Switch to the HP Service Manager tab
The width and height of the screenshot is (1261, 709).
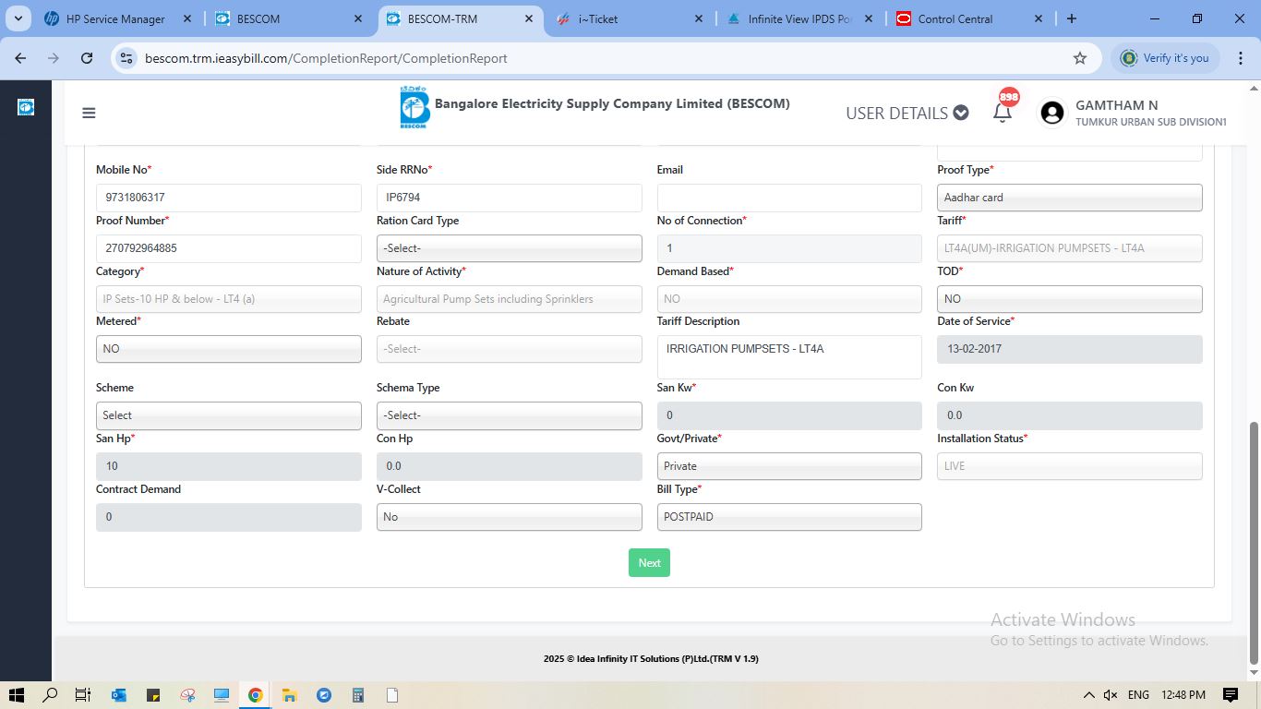[x=115, y=18]
